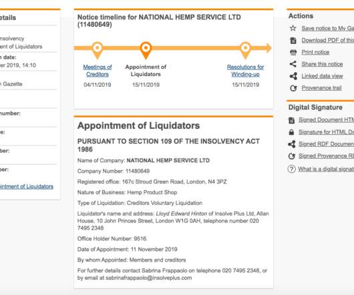Screen dimensions: 354x295
Task: Click the Signed Document HTML file icon
Action: pos(291,120)
